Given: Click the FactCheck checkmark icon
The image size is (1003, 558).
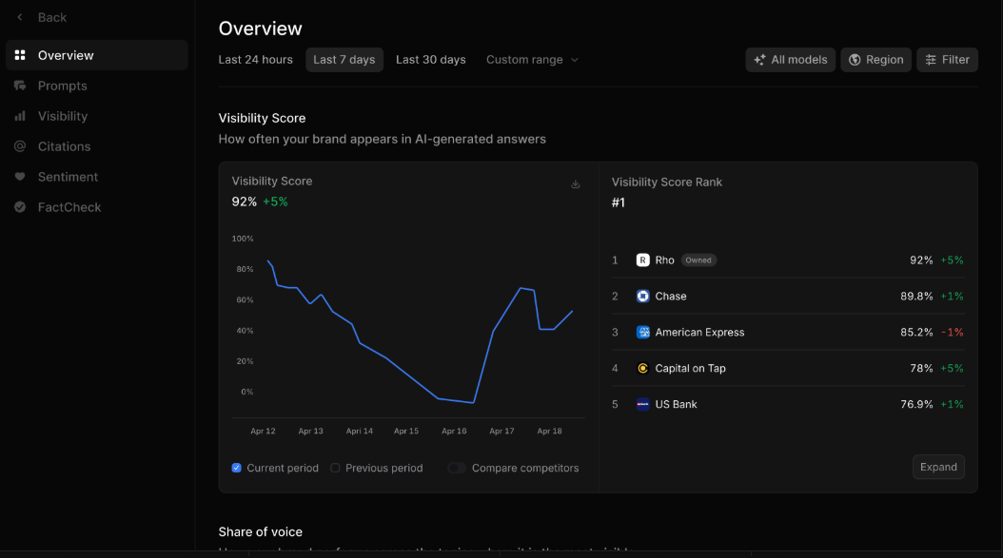Looking at the screenshot, I should [x=20, y=207].
